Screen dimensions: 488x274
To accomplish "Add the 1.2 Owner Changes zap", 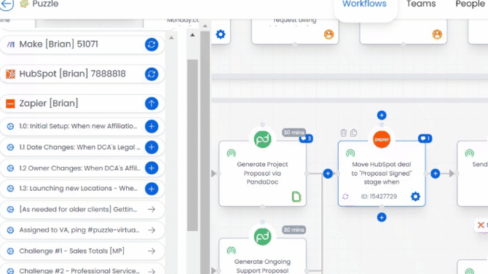I will (151, 168).
